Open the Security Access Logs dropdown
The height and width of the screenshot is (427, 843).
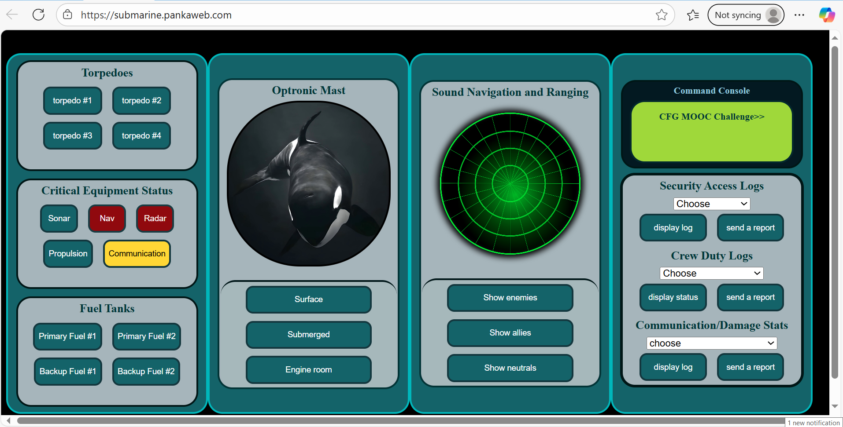711,204
